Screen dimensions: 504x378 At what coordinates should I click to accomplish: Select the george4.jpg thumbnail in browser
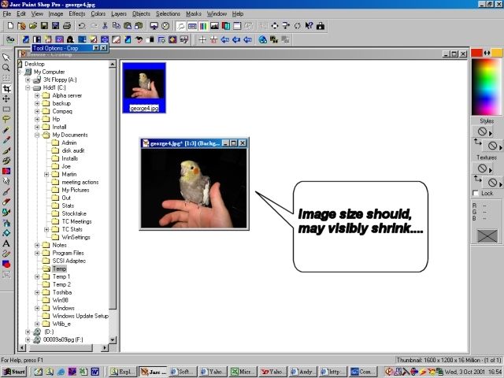coord(144,87)
